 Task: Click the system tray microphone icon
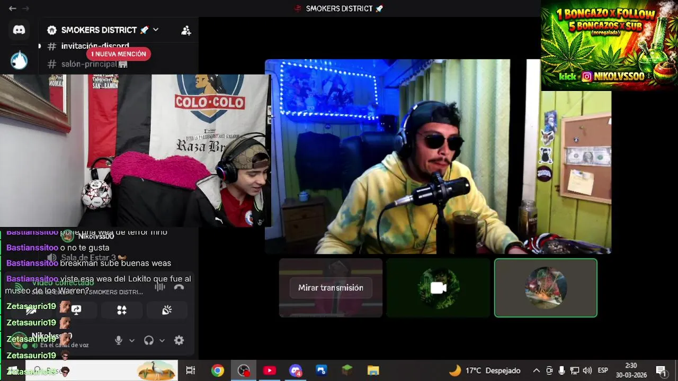tap(561, 370)
